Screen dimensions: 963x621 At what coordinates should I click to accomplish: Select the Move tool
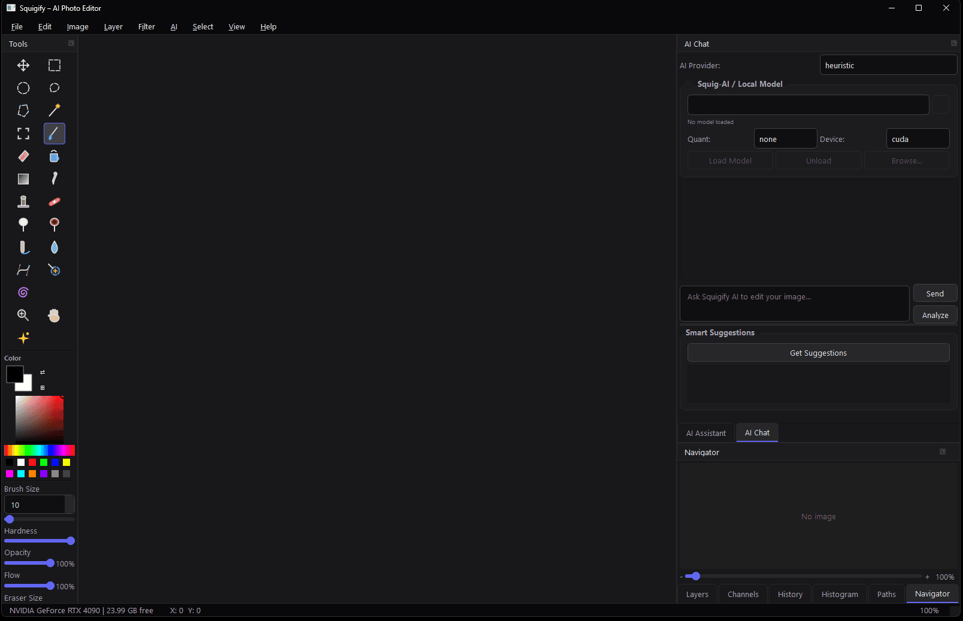tap(23, 65)
